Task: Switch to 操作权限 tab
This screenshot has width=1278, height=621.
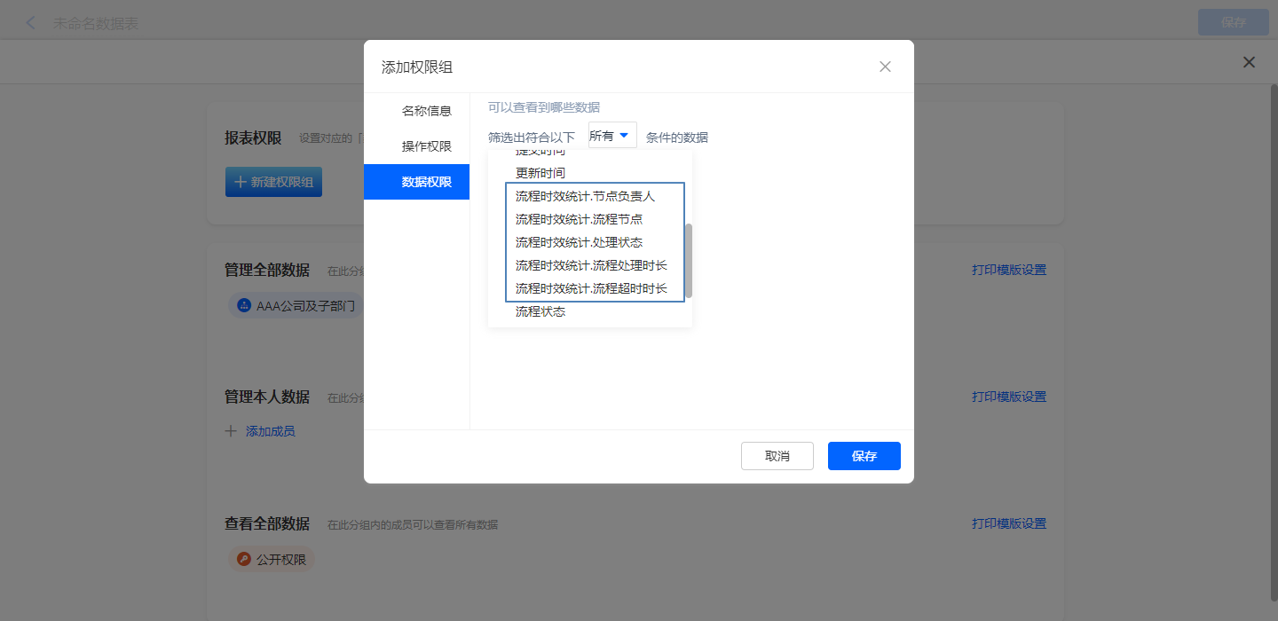Action: pyautogui.click(x=426, y=146)
